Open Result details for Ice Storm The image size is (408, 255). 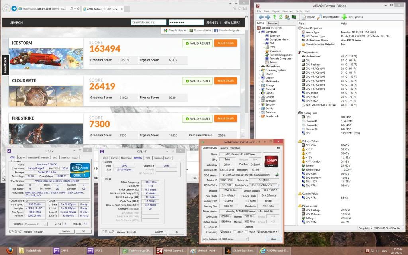tap(226, 43)
